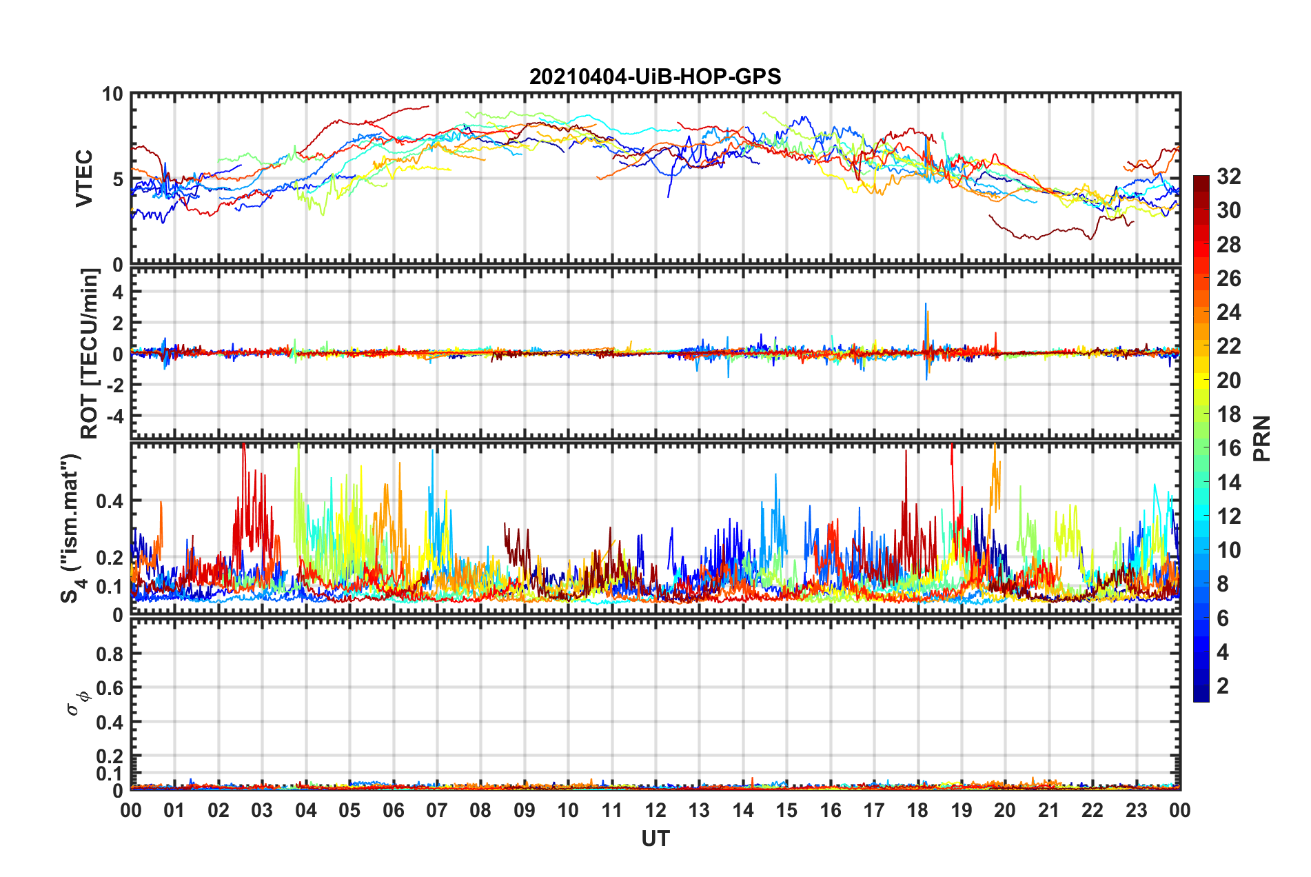Click the "16" hour tick on the UT axis

tap(831, 810)
